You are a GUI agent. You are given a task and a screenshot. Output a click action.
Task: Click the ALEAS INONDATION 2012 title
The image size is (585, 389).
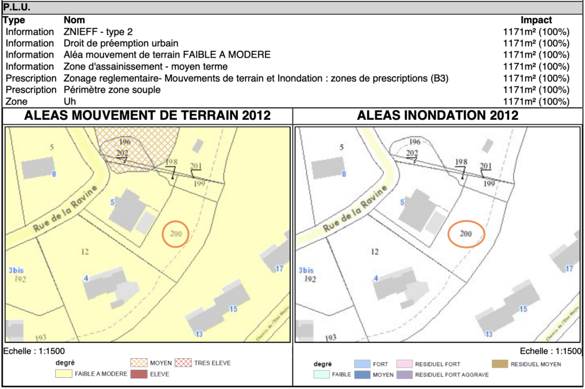[438, 115]
